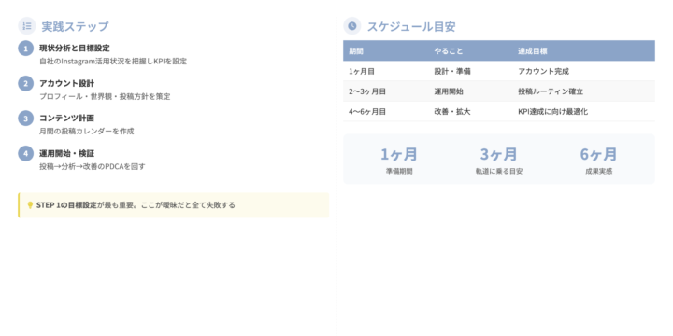This screenshot has width=673, height=336.
Task: Click the KPI達成に向け最適化 cell
Action: pos(552,112)
